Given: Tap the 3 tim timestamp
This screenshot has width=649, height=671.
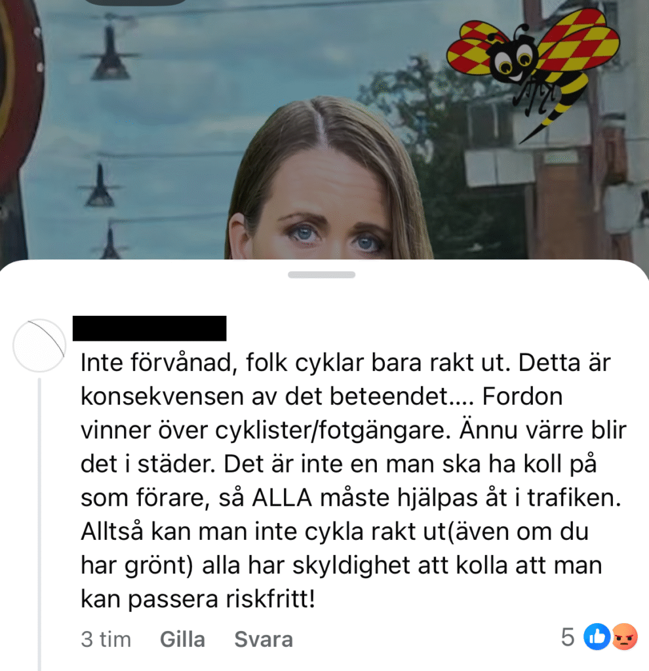Looking at the screenshot, I should click(106, 640).
